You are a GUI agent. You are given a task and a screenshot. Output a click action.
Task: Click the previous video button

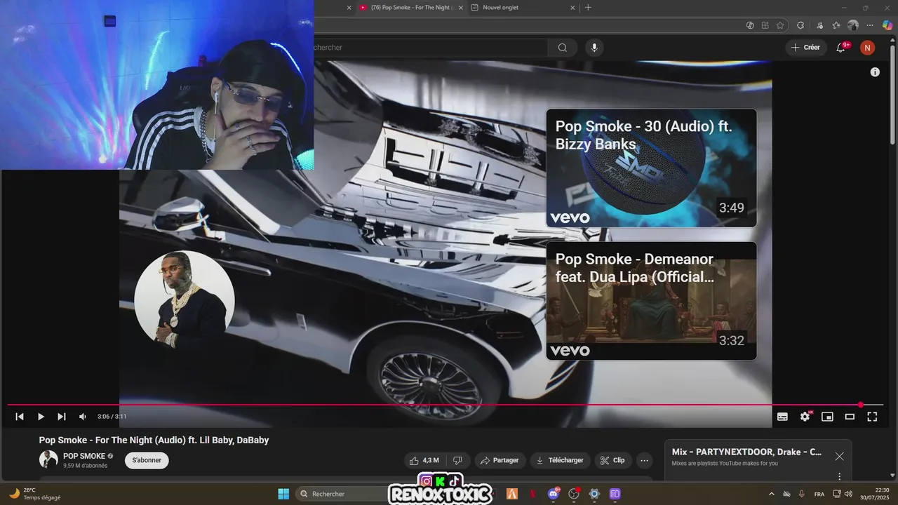click(20, 417)
